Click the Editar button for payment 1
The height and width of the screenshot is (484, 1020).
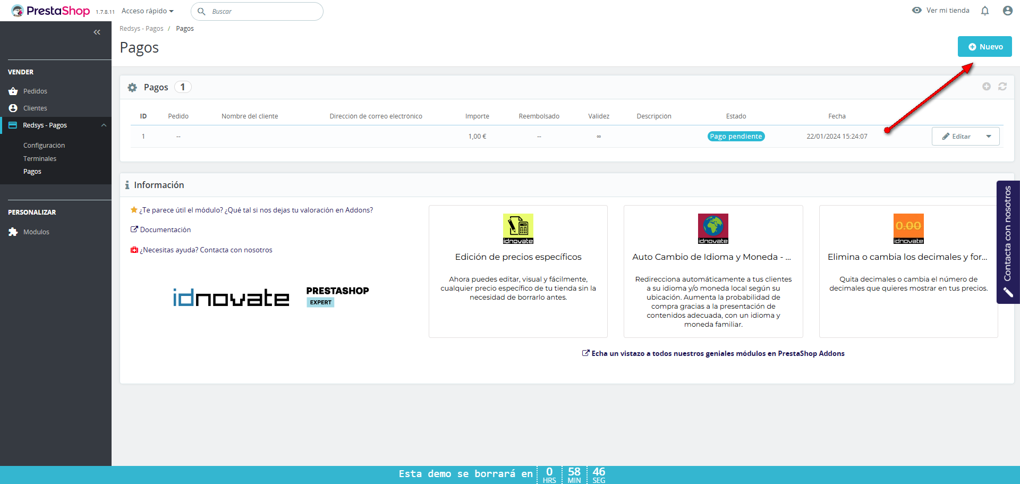(x=956, y=137)
